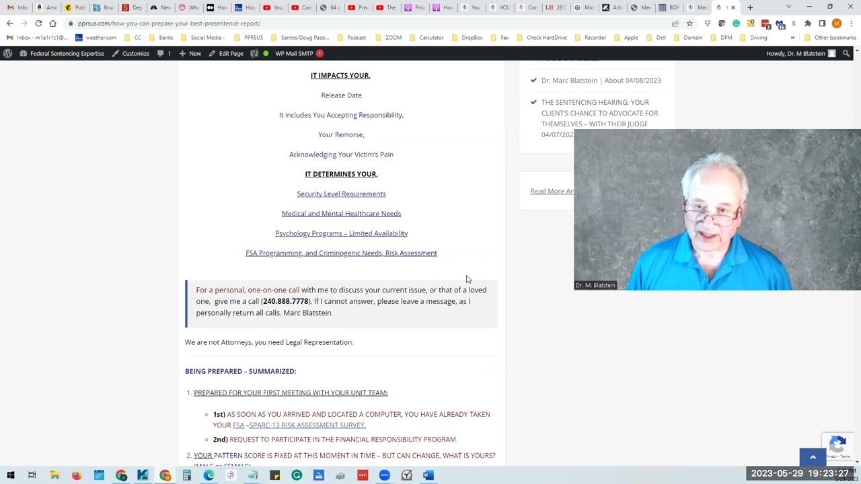
Task: Open the Chrome three-dot menu
Action: point(852,24)
